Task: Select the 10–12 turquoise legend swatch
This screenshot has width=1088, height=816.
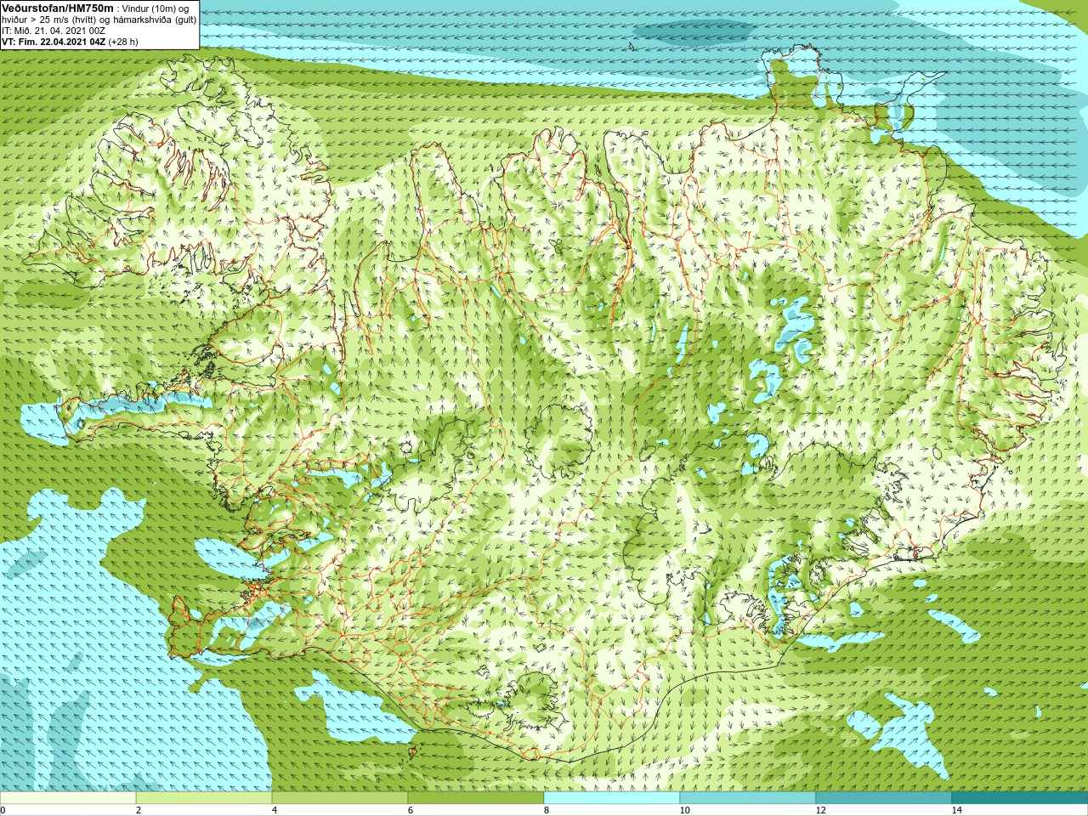Action: [748, 798]
